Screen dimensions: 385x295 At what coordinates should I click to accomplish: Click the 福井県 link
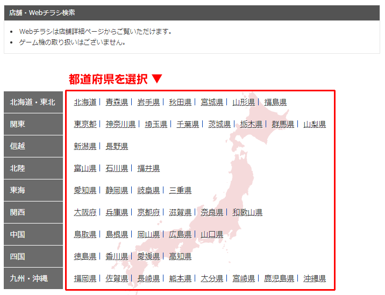[x=148, y=169]
